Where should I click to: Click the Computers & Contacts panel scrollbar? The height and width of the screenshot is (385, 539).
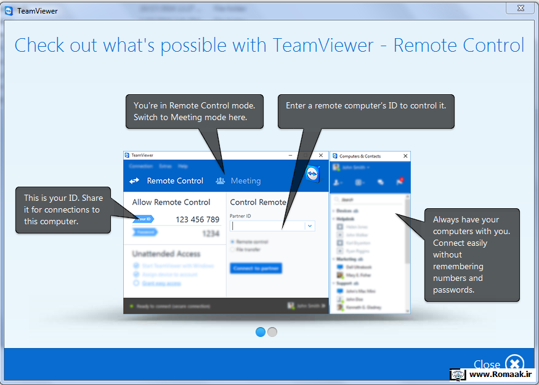(408, 254)
